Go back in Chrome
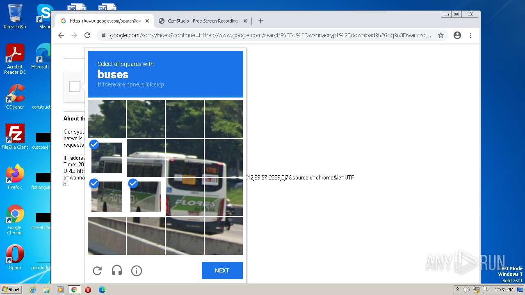The height and width of the screenshot is (295, 525). pyautogui.click(x=61, y=35)
